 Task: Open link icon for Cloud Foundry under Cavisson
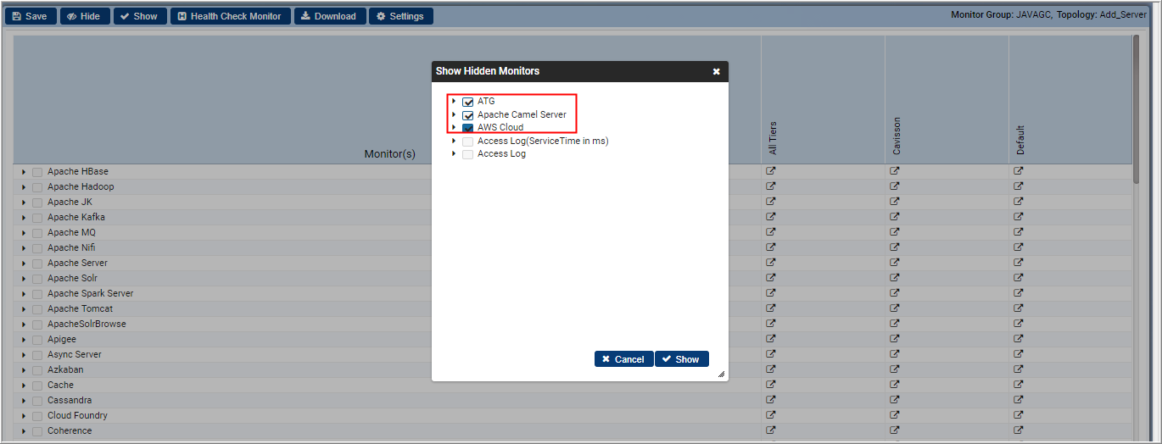(x=895, y=415)
